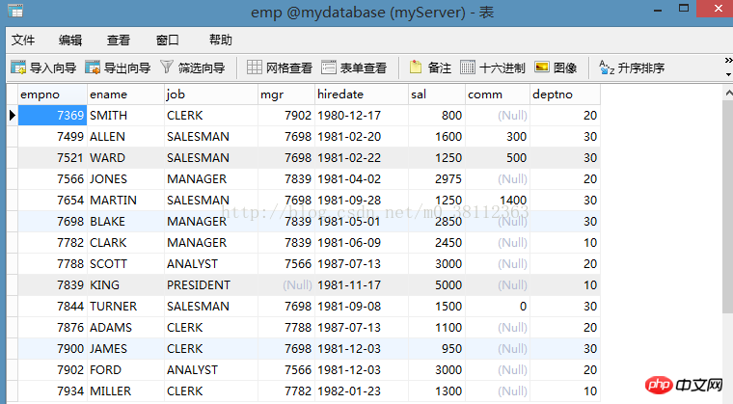The width and height of the screenshot is (733, 404).
Task: Open the Edit (编辑) menu
Action: click(70, 40)
